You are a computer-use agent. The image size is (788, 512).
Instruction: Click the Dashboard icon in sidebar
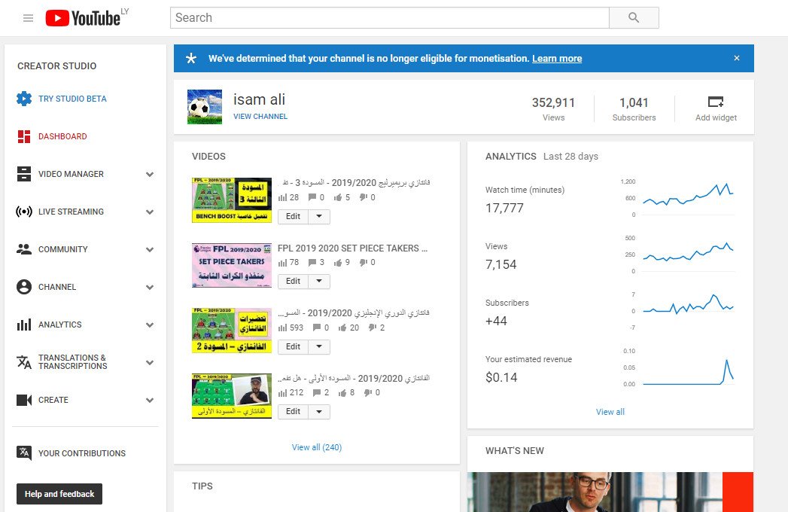(23, 136)
